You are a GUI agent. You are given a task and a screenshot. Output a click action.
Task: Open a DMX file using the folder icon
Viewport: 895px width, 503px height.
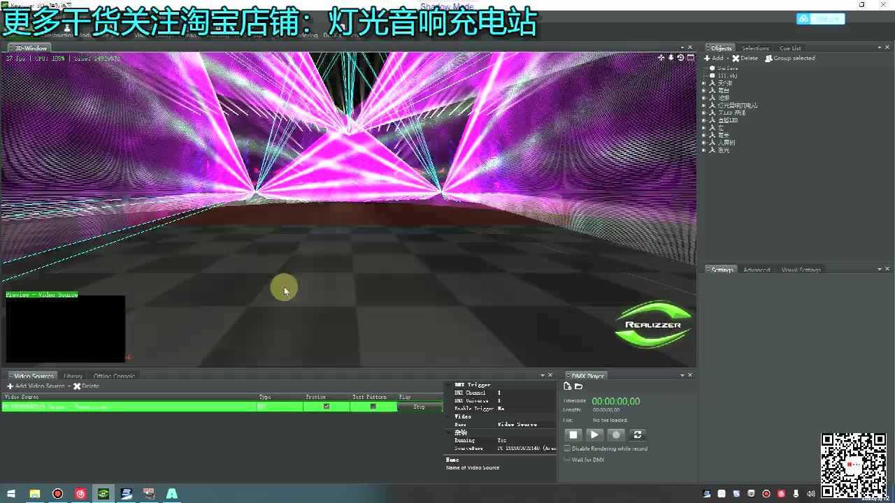[578, 386]
